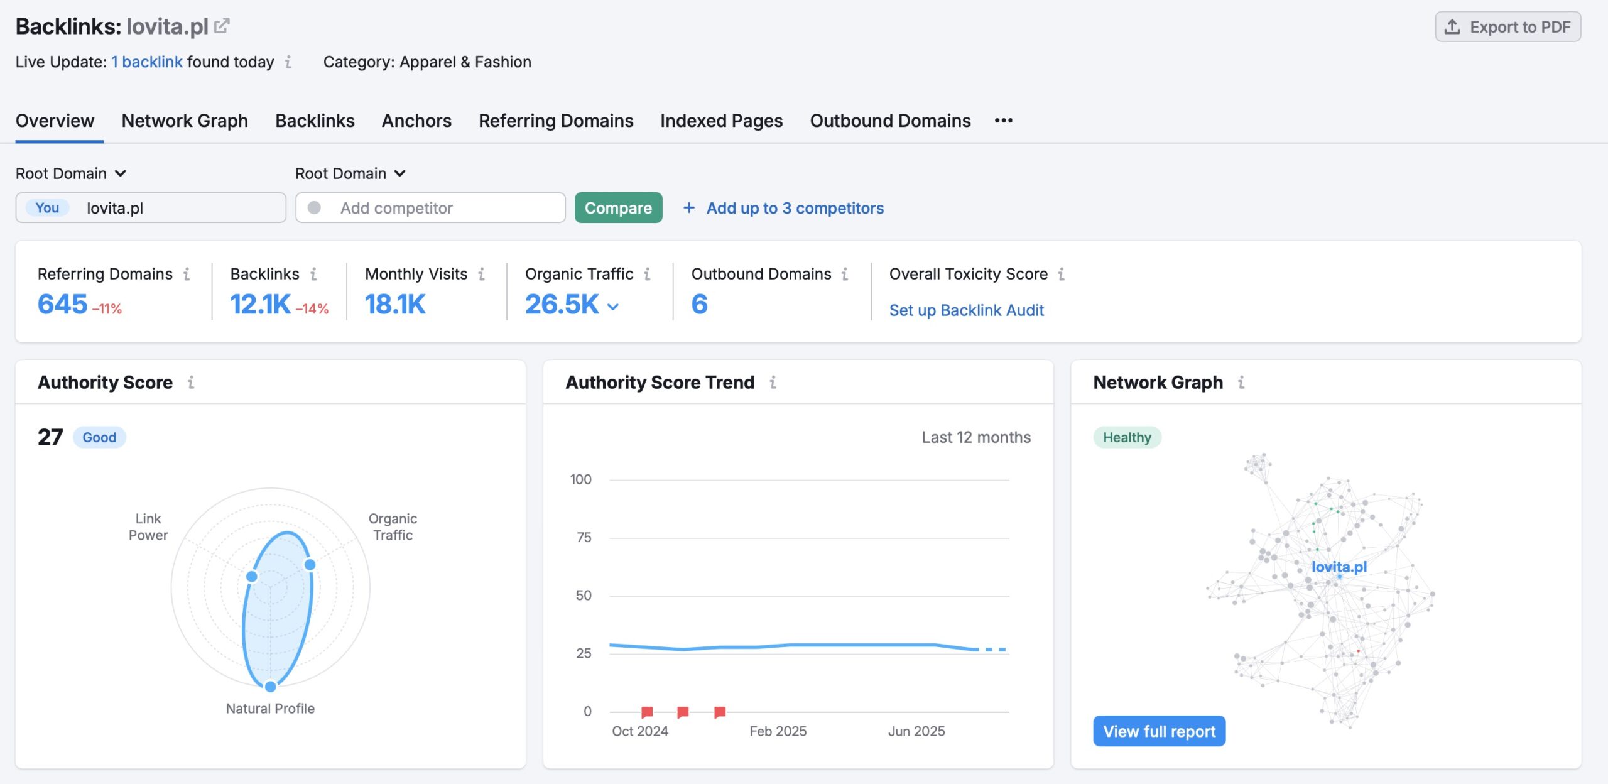
Task: Click the -11% referring domains change
Action: [107, 308]
